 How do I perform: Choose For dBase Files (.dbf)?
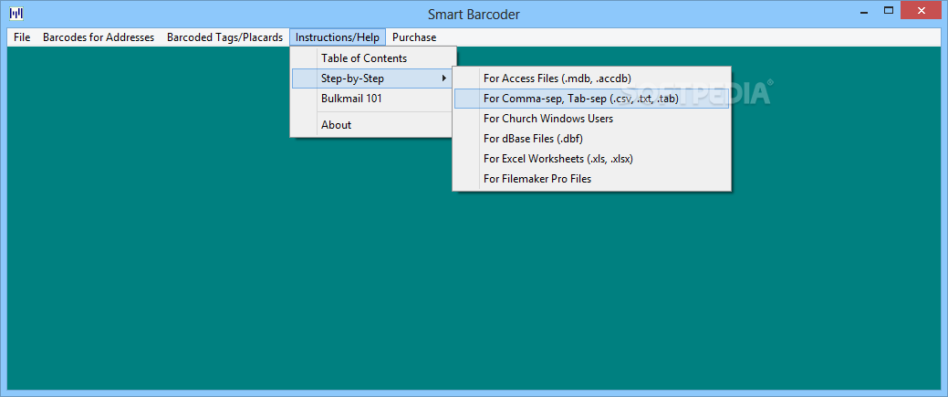(591, 139)
